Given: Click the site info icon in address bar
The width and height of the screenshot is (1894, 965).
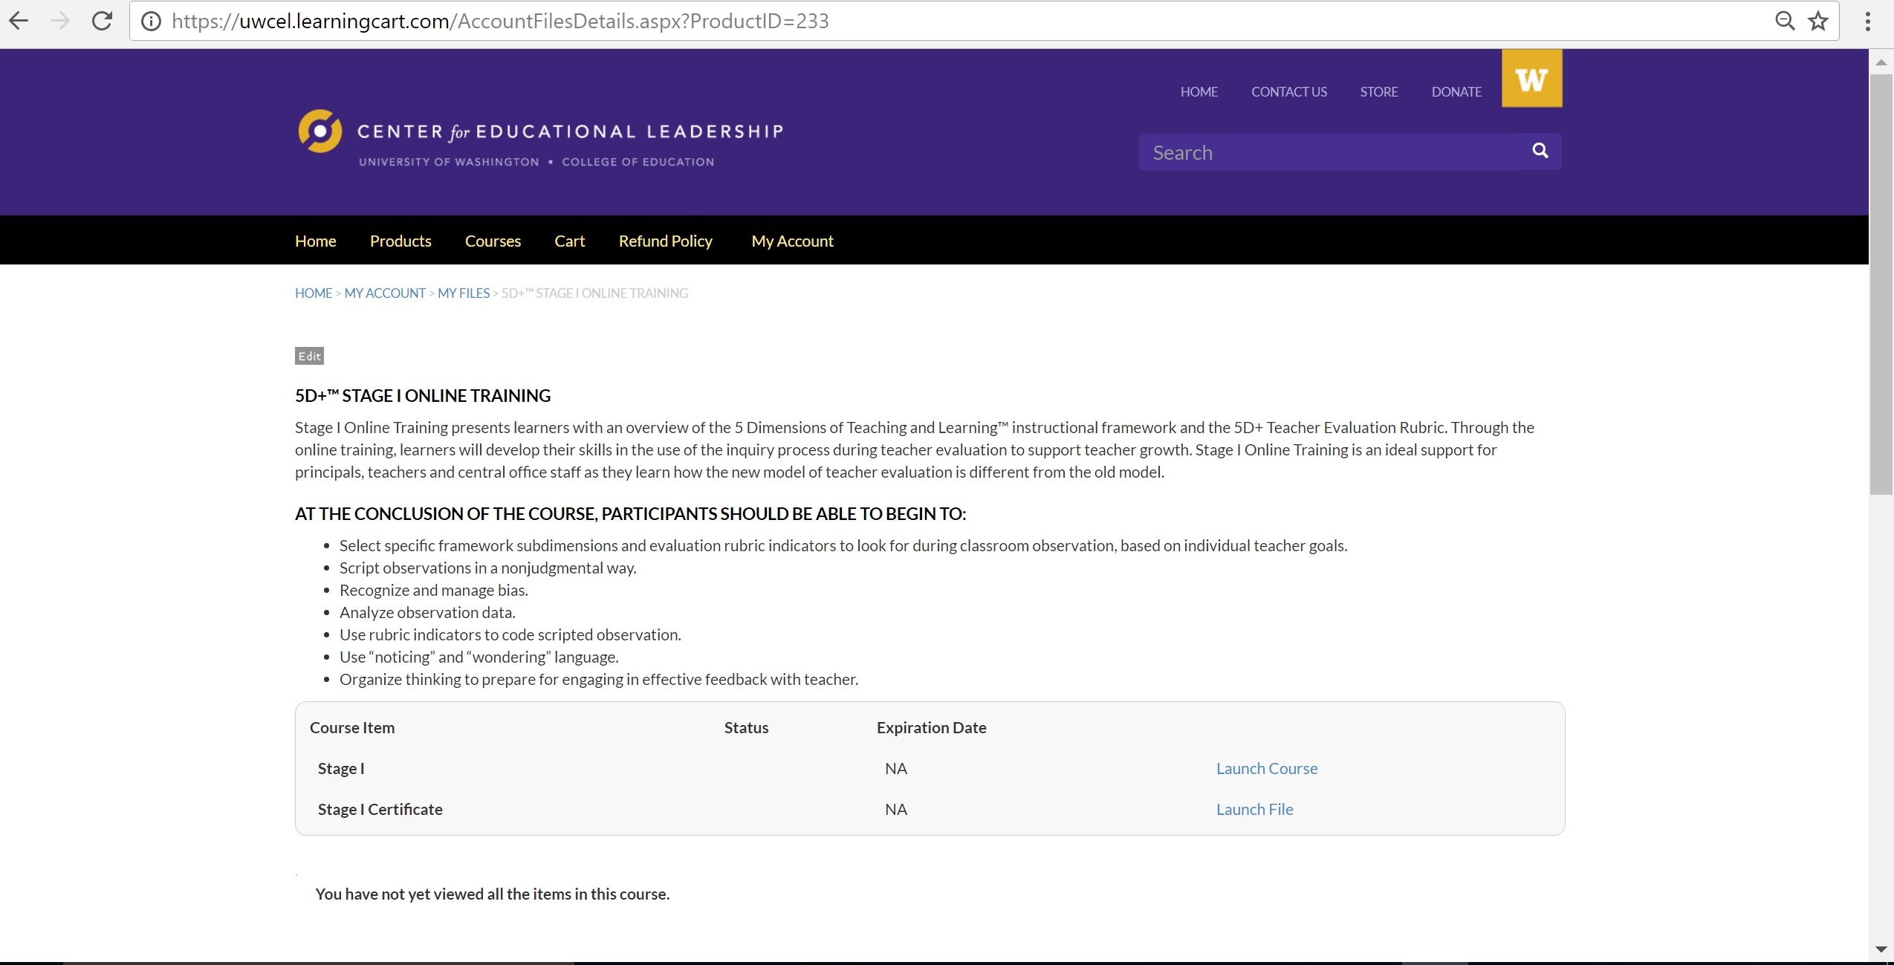Looking at the screenshot, I should coord(151,21).
